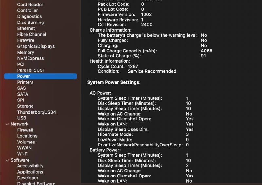Screen dimensions: 262x185
Task: Click the Service Recommended condition text
Action: coord(152,71)
